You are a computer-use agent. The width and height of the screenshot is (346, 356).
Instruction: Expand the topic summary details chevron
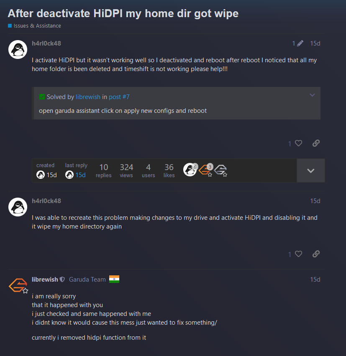coord(311,170)
